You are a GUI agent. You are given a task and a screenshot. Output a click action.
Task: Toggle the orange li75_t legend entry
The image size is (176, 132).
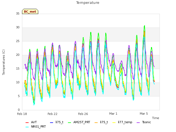(x=101, y=122)
